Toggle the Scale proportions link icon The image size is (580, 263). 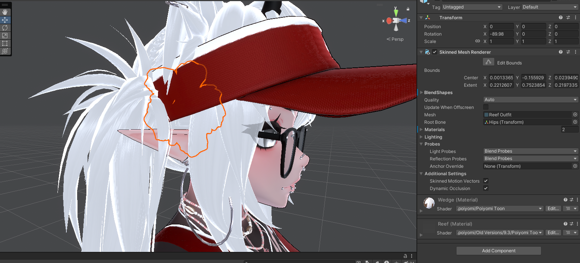click(478, 41)
